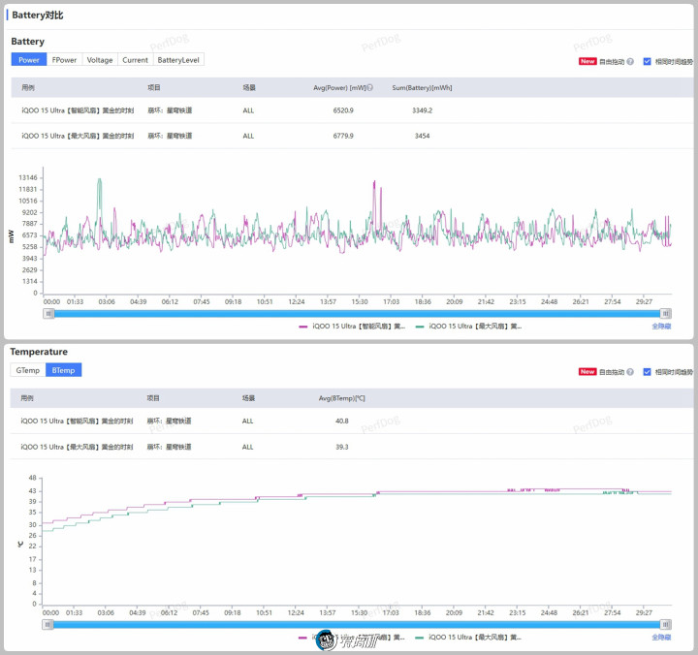This screenshot has height=655, width=698.
Task: Click the New badge in Battery panel
Action: (587, 61)
